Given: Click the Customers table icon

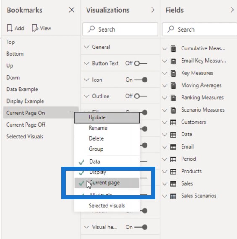Looking at the screenshot, I should (173, 122).
